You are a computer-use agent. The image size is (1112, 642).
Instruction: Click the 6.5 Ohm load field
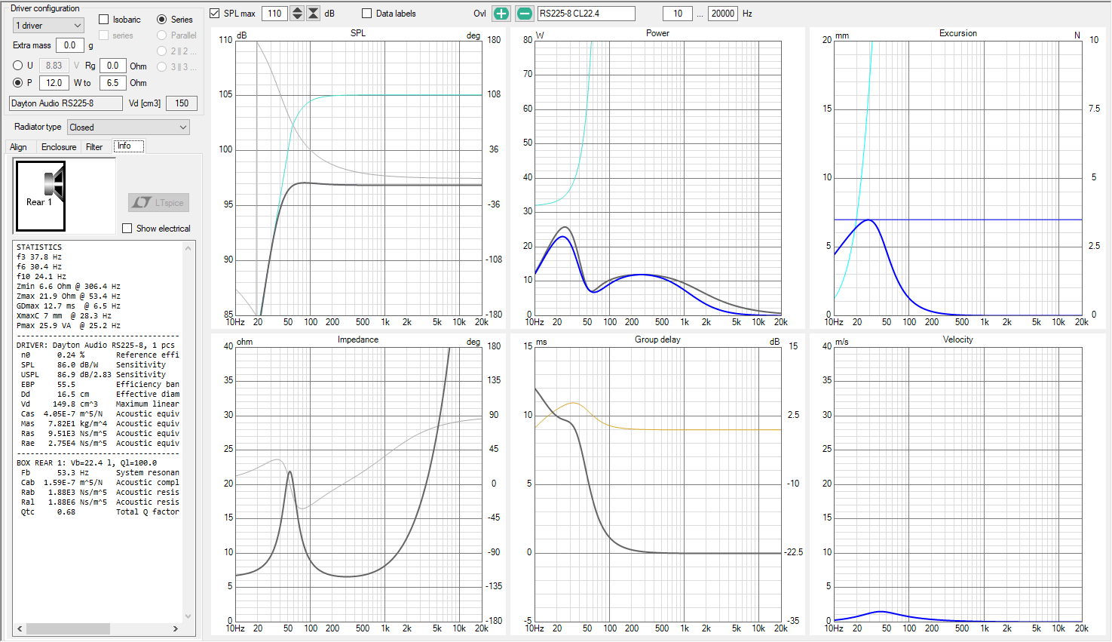click(112, 83)
